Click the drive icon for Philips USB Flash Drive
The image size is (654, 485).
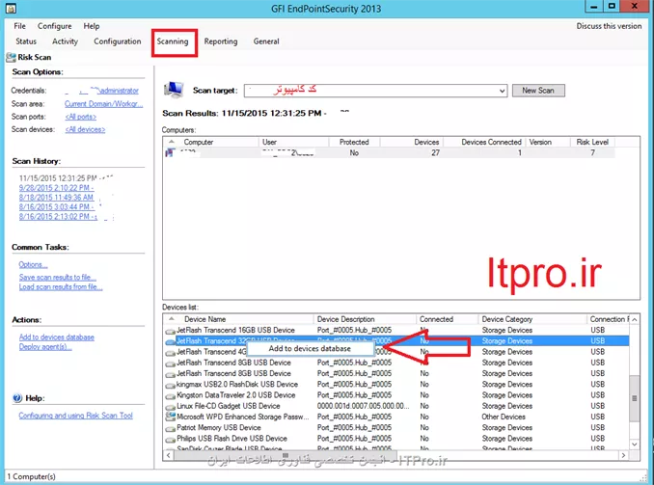(170, 440)
